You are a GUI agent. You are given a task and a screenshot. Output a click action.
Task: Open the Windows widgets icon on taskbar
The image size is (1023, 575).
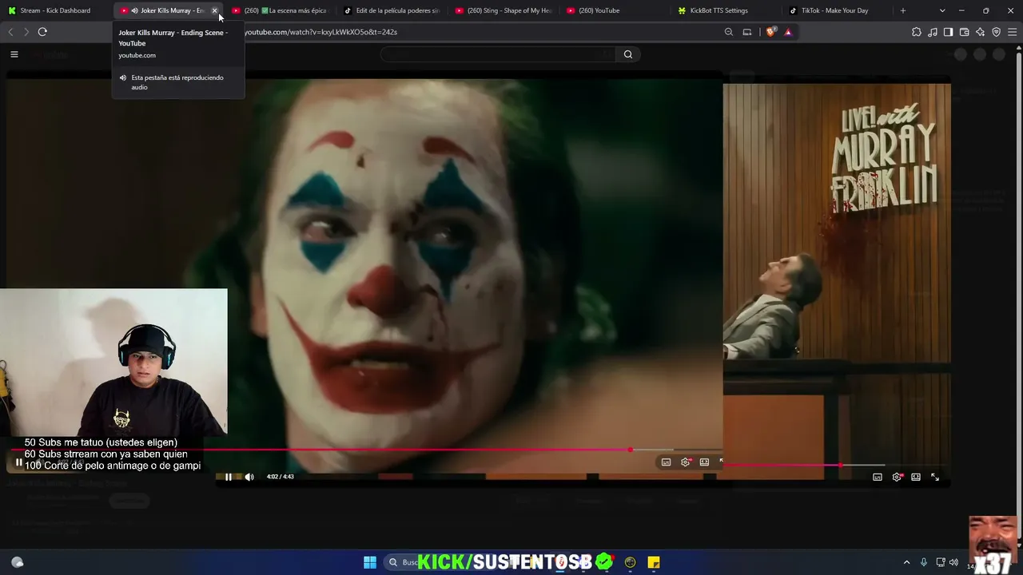click(18, 562)
